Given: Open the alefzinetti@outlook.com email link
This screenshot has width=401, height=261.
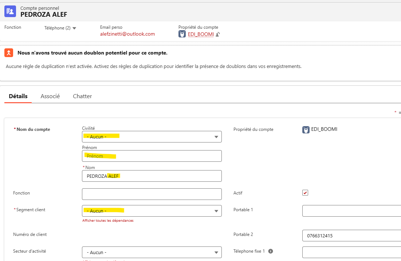Looking at the screenshot, I should pyautogui.click(x=127, y=34).
